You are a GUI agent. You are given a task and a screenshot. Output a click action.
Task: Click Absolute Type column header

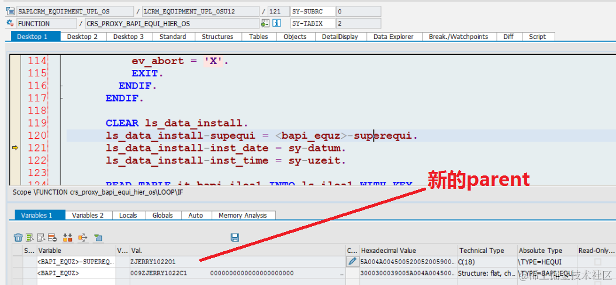(547, 251)
